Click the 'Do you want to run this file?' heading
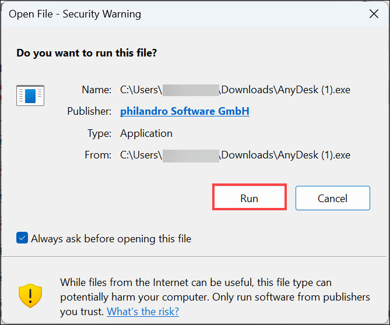The height and width of the screenshot is (325, 390). pyautogui.click(x=86, y=53)
